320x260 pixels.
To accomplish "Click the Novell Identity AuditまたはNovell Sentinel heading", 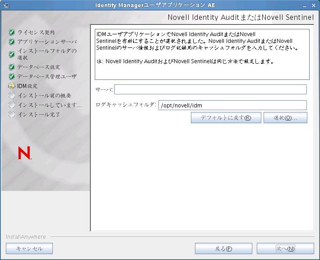I will 241,17.
